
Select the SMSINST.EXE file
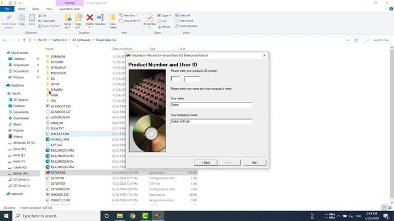click(x=60, y=195)
